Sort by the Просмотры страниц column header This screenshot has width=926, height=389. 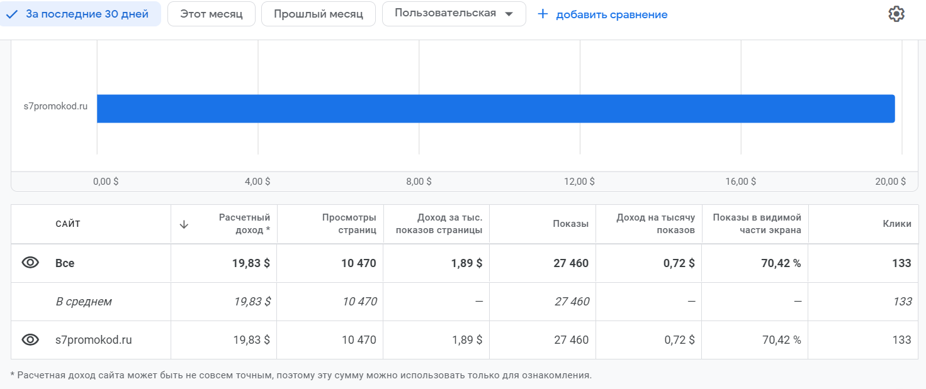tap(349, 224)
